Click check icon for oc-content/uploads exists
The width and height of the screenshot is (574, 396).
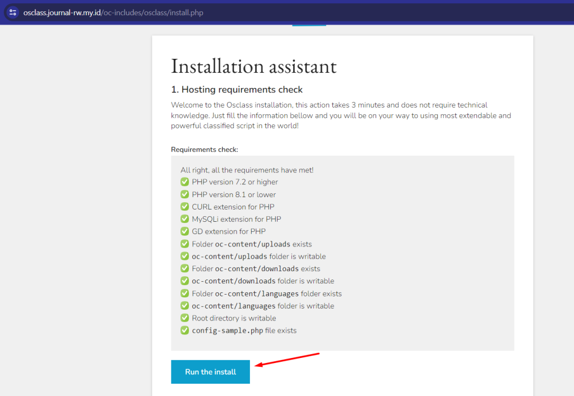click(x=184, y=244)
